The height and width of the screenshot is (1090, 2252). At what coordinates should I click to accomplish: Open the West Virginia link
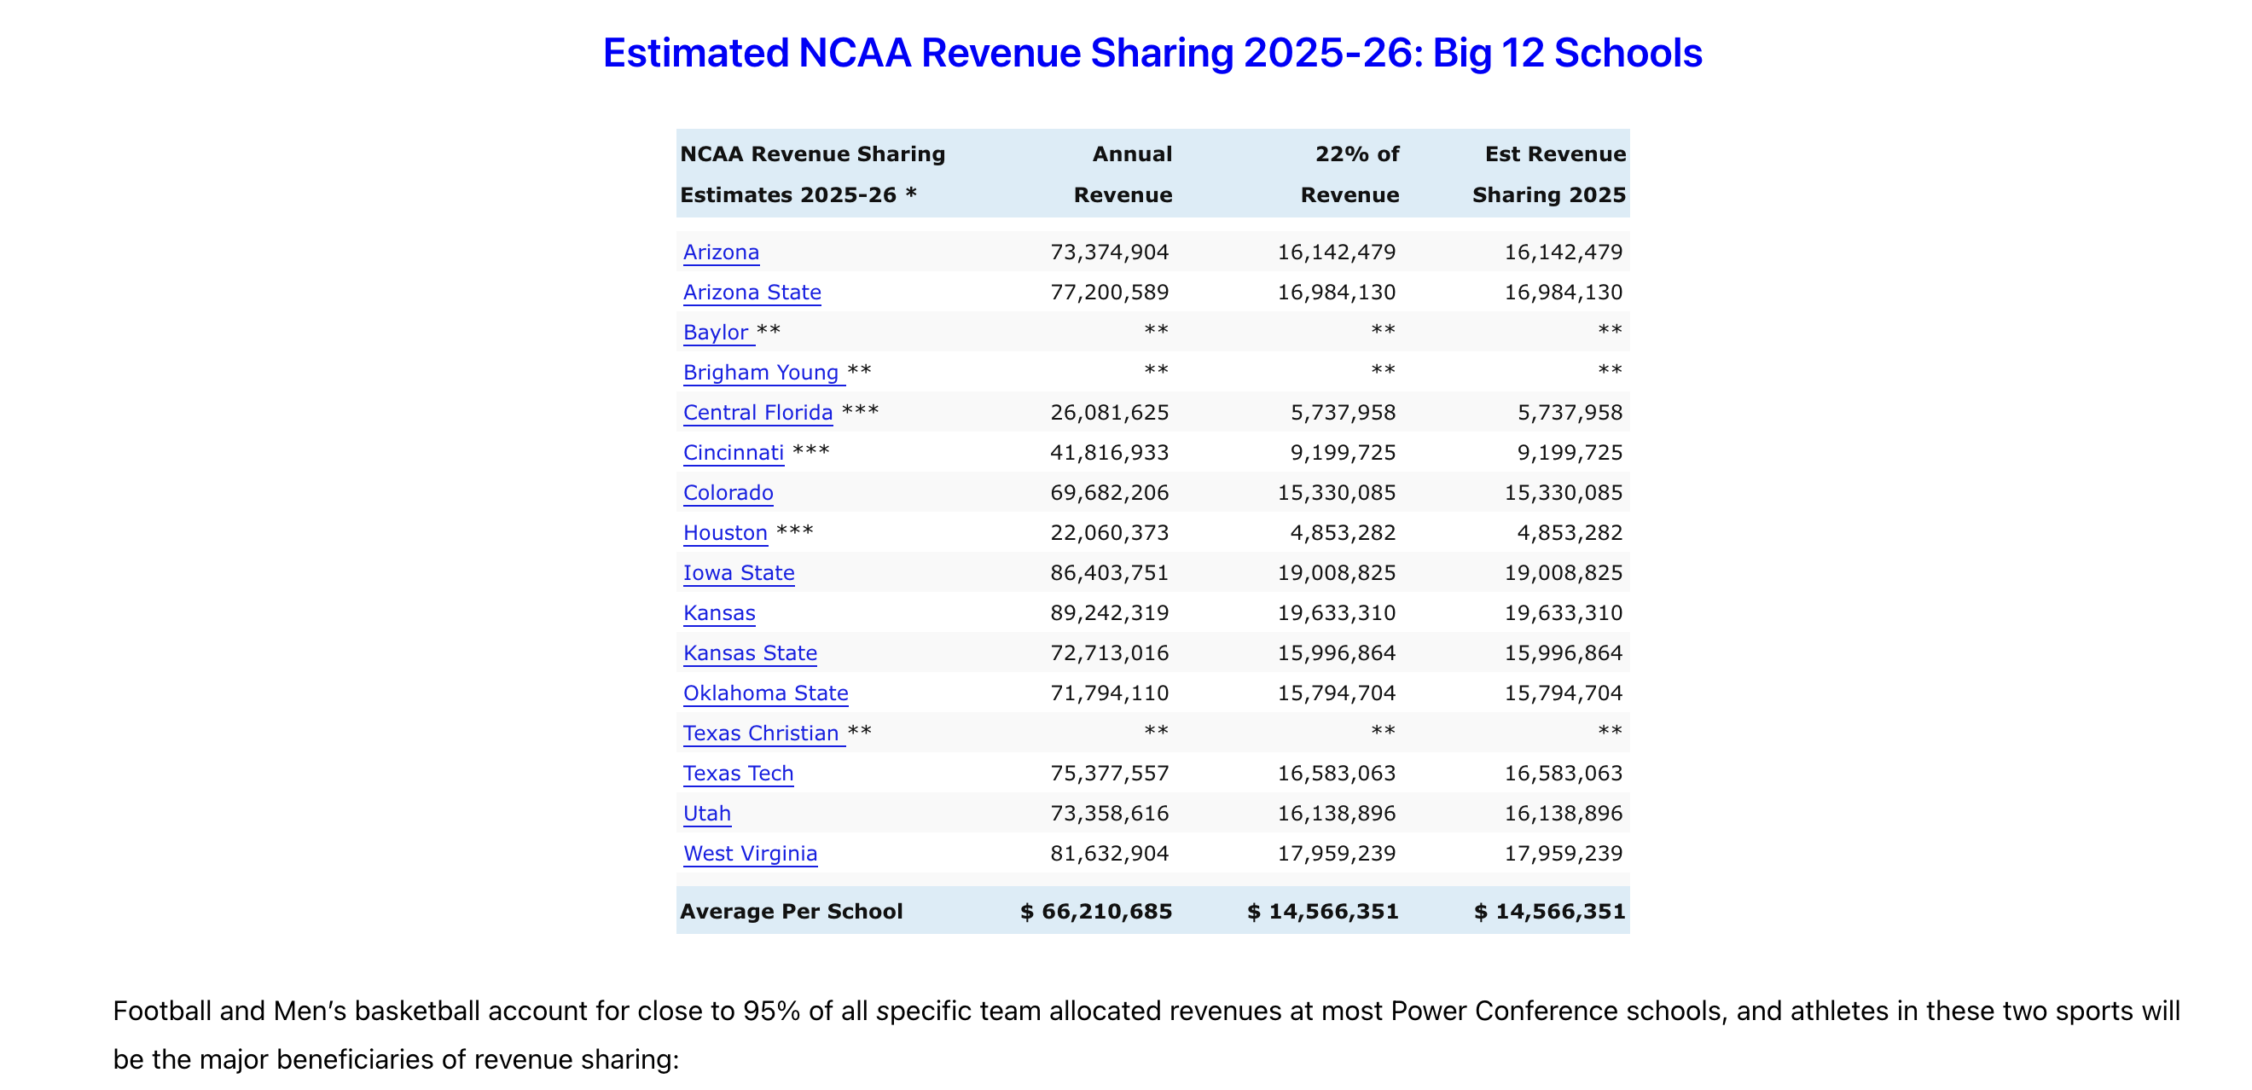(x=750, y=854)
